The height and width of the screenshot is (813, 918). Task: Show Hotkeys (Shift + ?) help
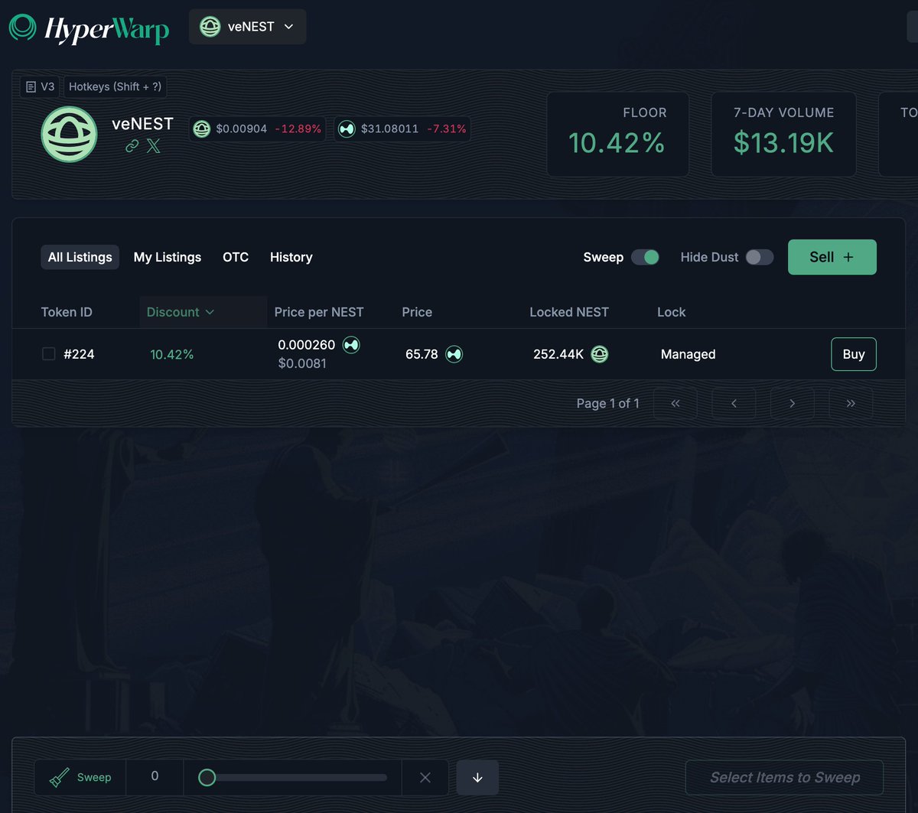115,86
